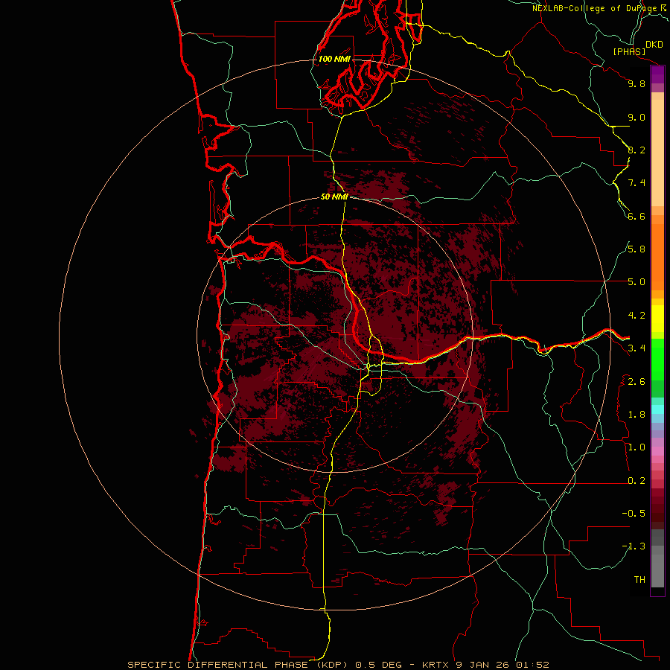
Task: Click the 100 NMI range ring label
Action: [x=334, y=59]
